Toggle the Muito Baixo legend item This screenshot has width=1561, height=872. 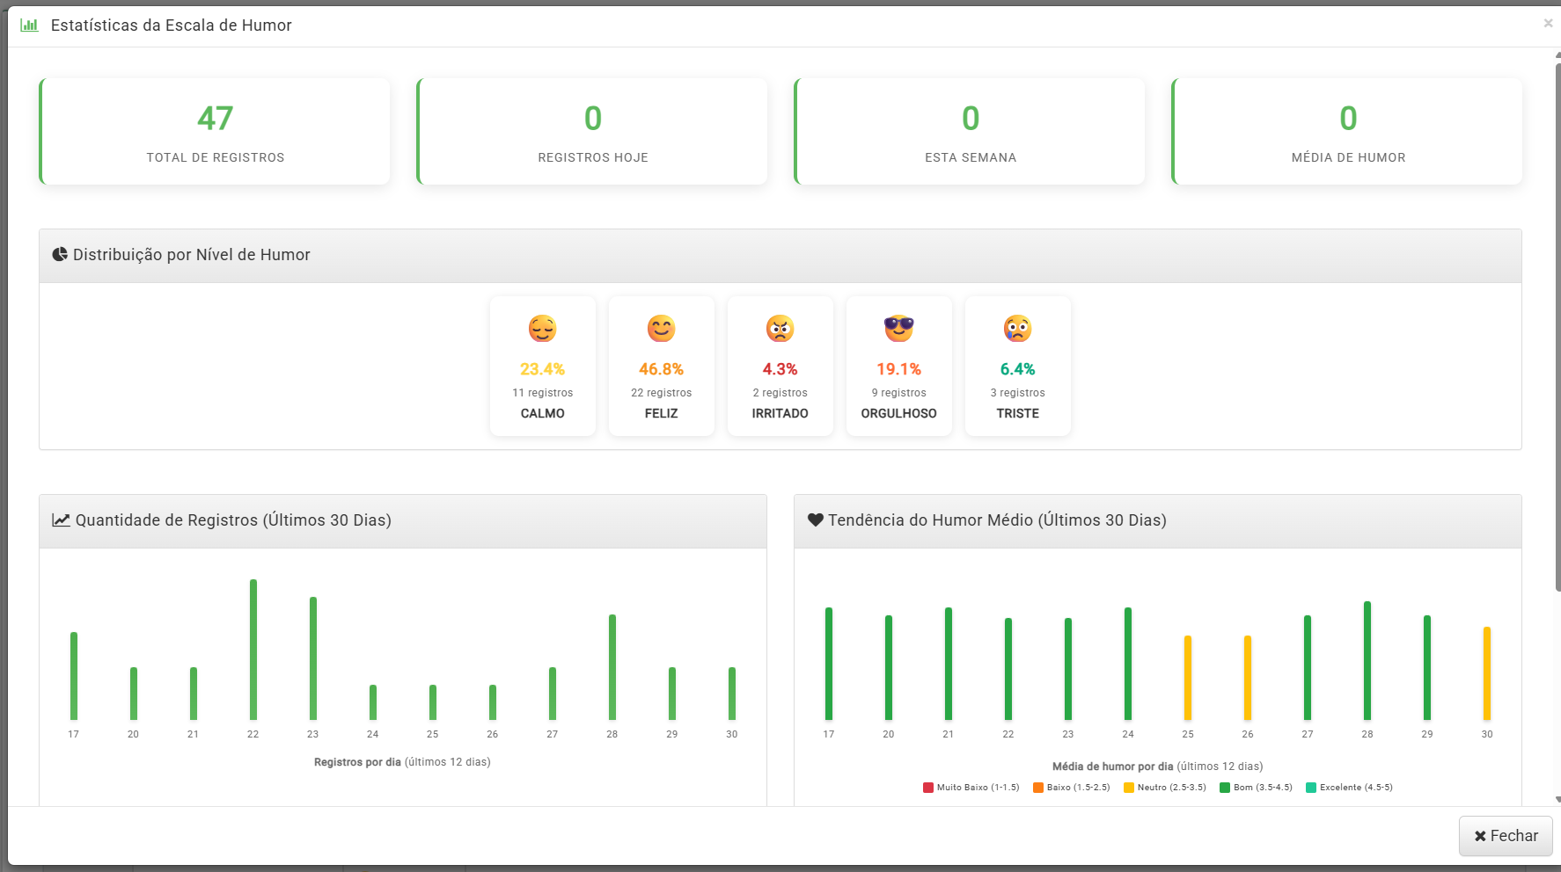point(971,788)
